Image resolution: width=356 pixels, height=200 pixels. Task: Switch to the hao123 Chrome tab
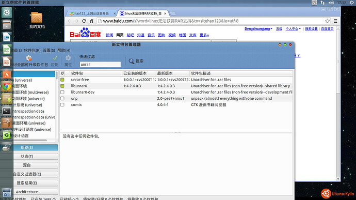pyautogui.click(x=91, y=13)
